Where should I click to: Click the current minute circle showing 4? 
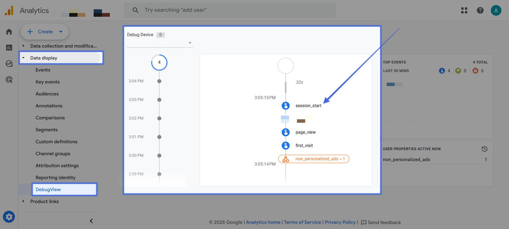coord(159,62)
